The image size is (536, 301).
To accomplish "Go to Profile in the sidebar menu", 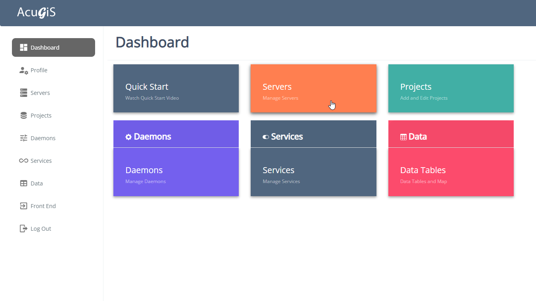I will point(39,70).
